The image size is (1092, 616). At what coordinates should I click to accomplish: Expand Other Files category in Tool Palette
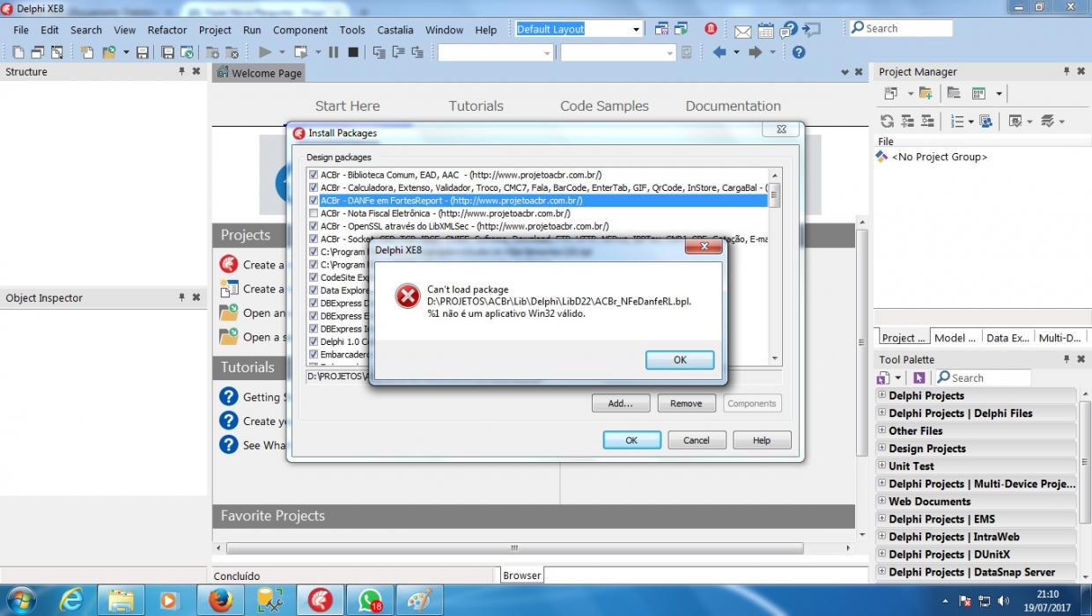pyautogui.click(x=882, y=430)
